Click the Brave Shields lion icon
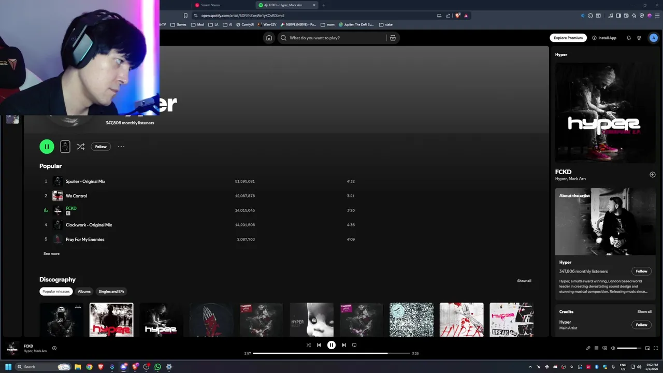The width and height of the screenshot is (663, 373). tap(458, 16)
